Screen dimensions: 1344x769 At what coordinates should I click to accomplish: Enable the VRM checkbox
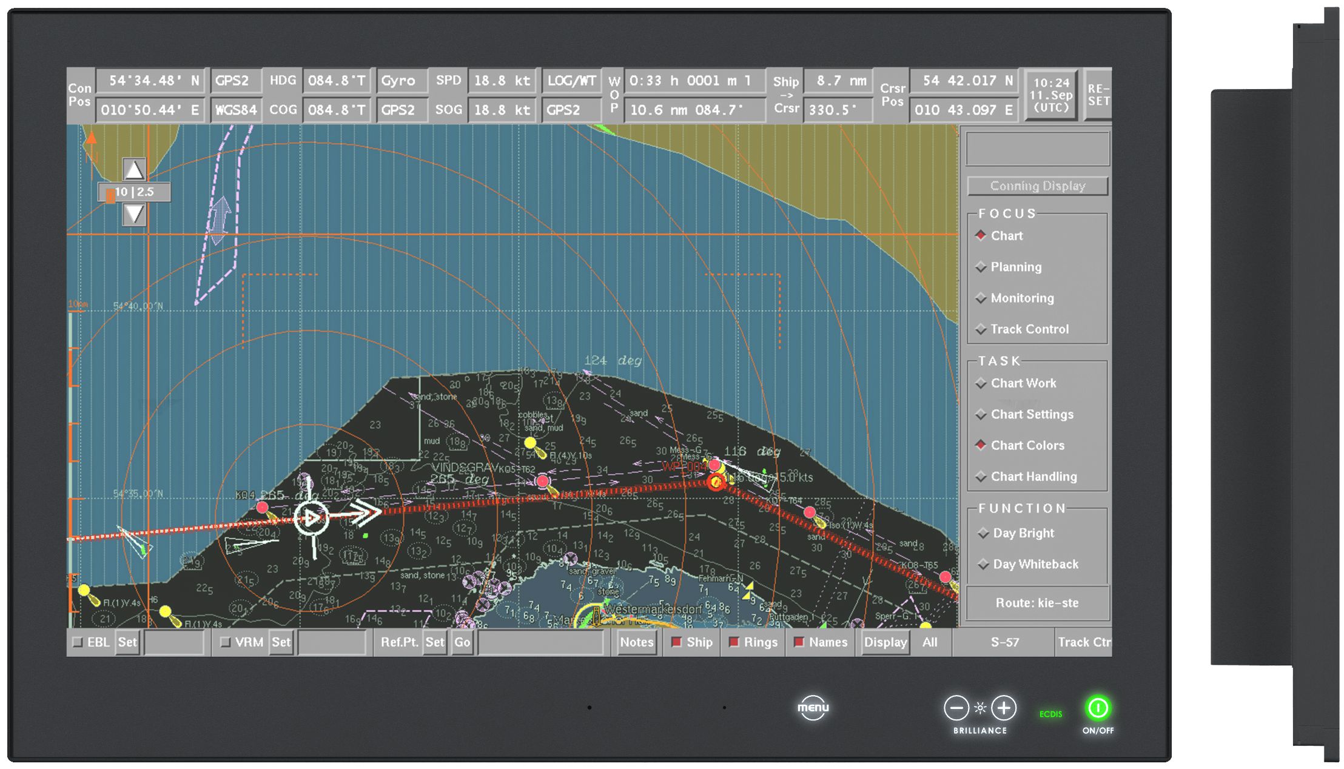coord(226,642)
